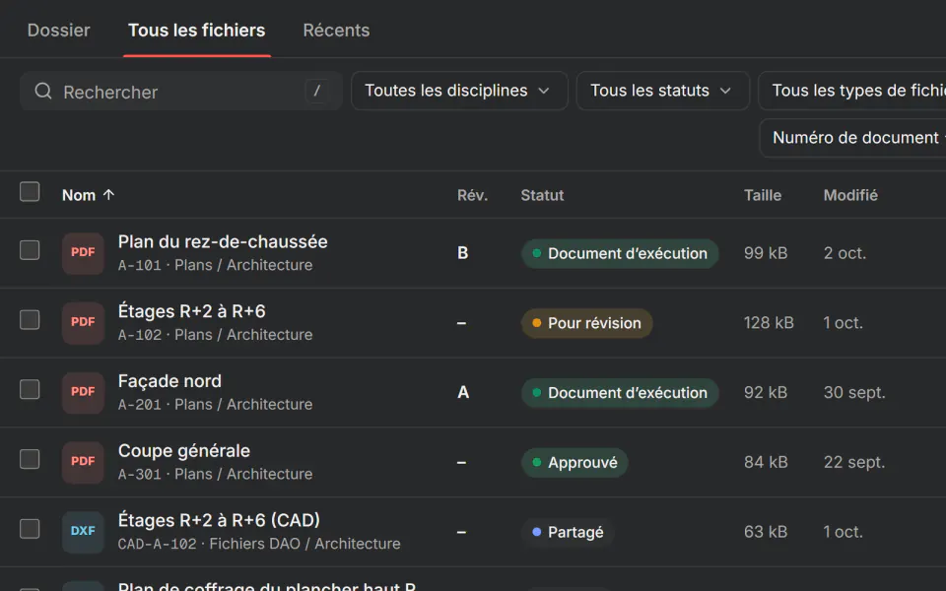Sort by the Taille column header
The width and height of the screenshot is (946, 591).
(763, 195)
